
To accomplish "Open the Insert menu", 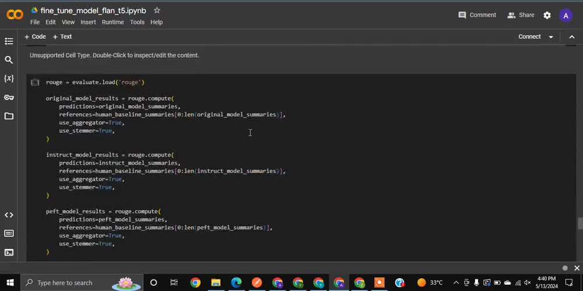I will [88, 22].
